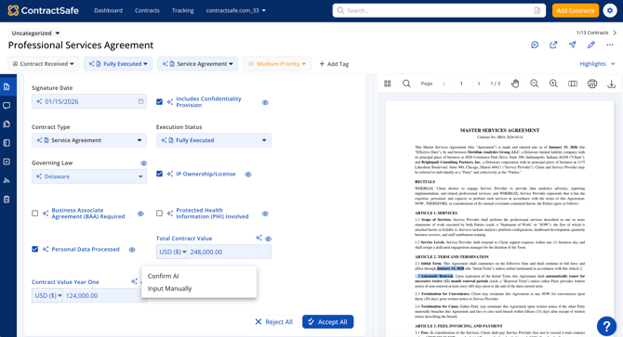The height and width of the screenshot is (337, 623).
Task: Open the more options ellipsis menu
Action: [610, 45]
